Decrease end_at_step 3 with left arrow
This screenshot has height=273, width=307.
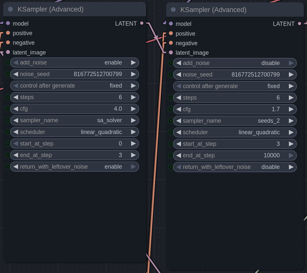tap(16, 155)
